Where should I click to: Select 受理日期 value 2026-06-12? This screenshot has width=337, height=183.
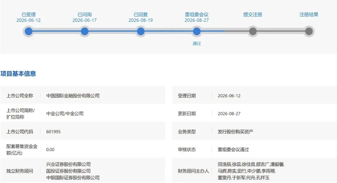(x=229, y=96)
